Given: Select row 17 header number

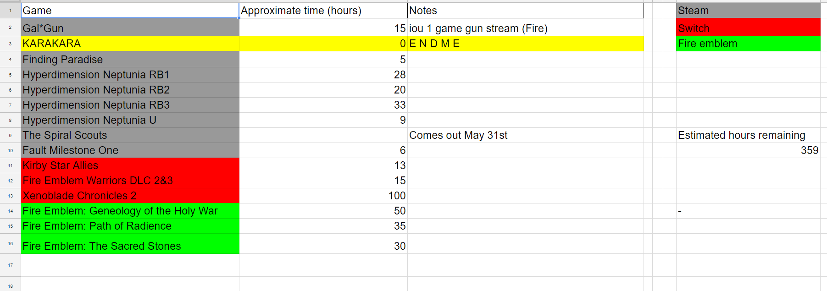Looking at the screenshot, I should point(10,265).
